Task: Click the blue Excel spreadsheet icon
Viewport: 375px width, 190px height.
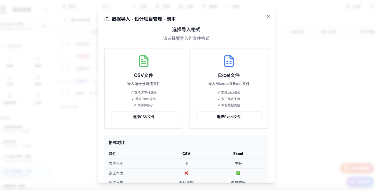Action: point(229,61)
